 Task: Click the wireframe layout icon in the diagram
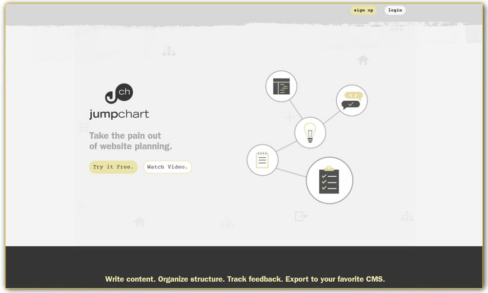coord(281,86)
